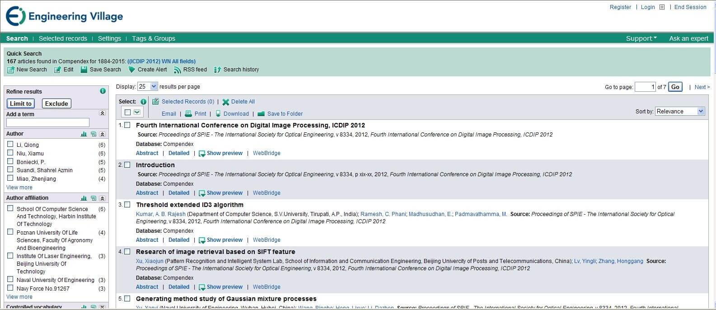This screenshot has height=310, width=716.
Task: Click the green X Delete All icon
Action: tap(225, 102)
